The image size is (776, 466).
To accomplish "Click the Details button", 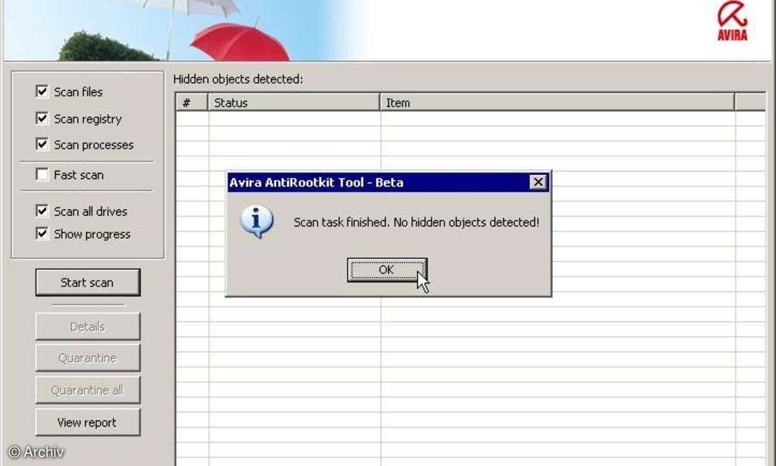I will [x=87, y=327].
